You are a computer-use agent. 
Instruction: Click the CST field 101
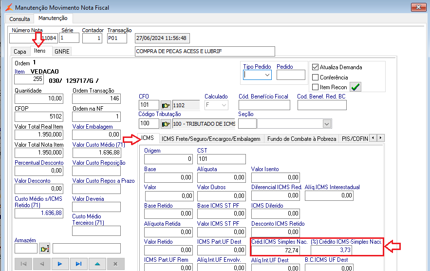[221, 159]
